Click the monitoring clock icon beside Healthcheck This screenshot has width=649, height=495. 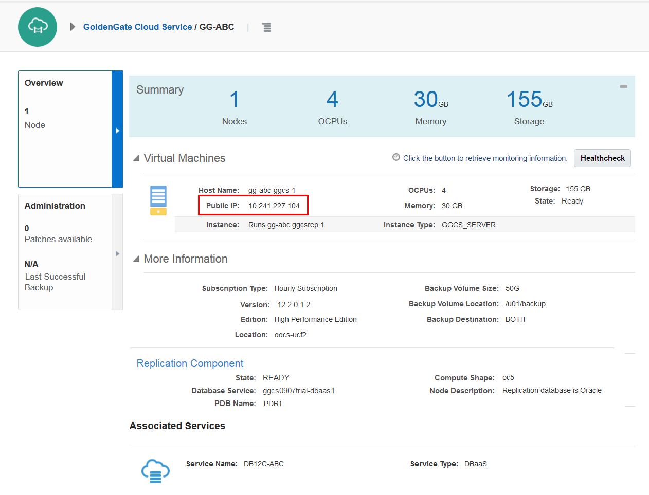click(396, 157)
